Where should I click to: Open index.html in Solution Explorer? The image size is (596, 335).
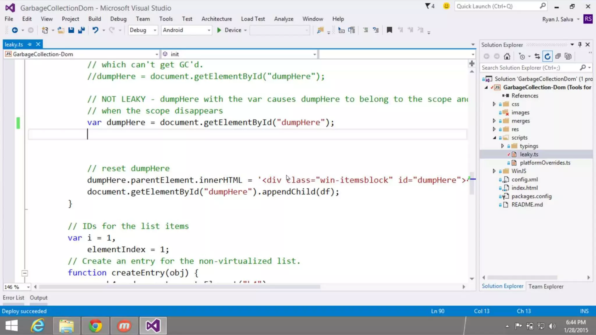coord(524,188)
